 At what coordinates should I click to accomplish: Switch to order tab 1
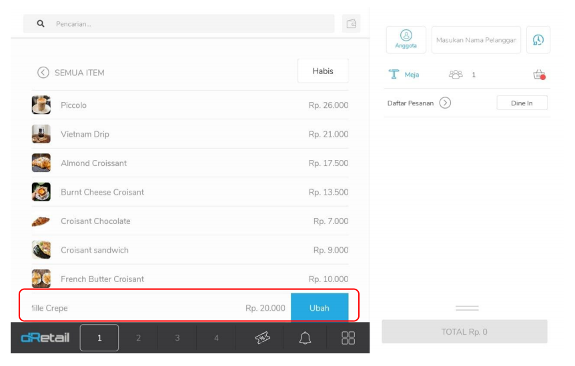(x=99, y=338)
